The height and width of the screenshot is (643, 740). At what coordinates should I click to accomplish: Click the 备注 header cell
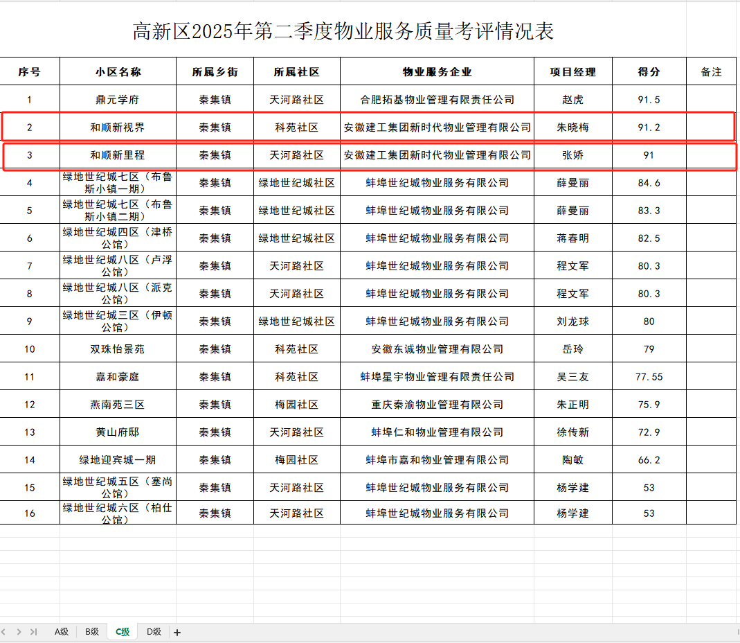(x=711, y=71)
